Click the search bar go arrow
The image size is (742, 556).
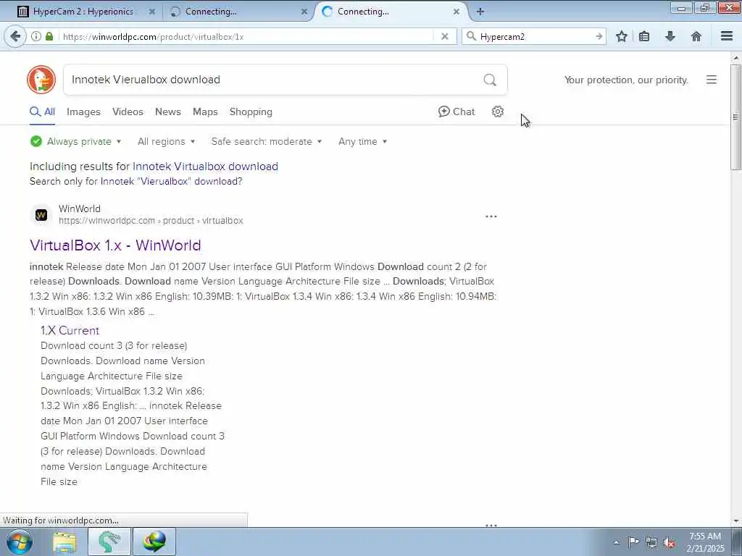click(599, 36)
